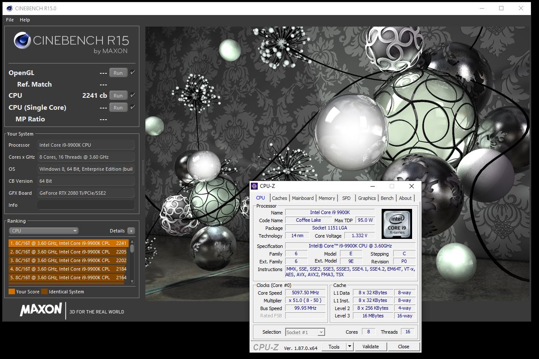Click the Core Speed 5097.50 MHz value
Viewport: 539px width, 359px height.
pos(305,293)
